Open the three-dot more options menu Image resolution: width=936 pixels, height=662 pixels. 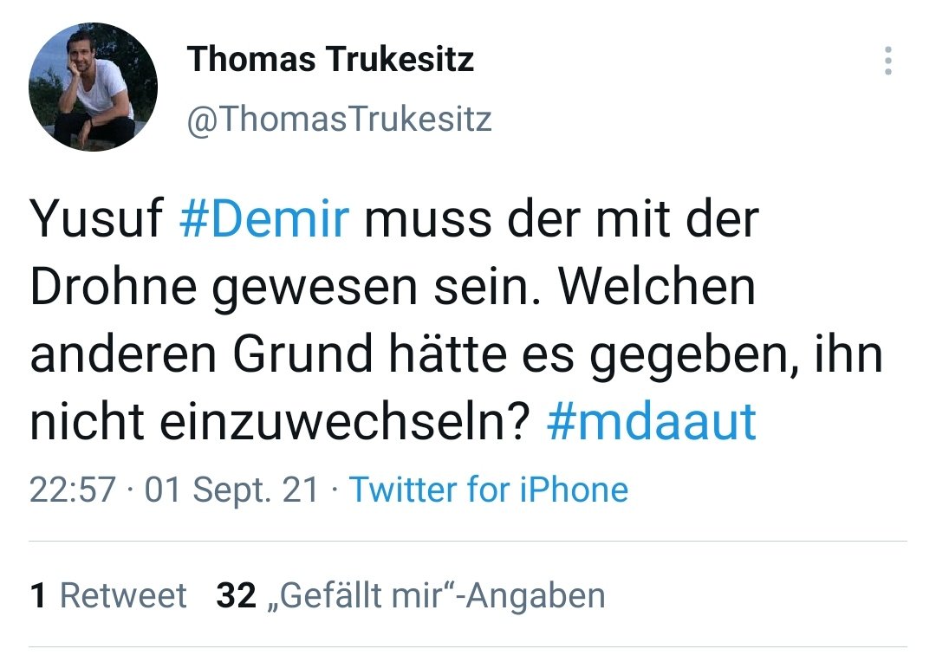(x=888, y=61)
